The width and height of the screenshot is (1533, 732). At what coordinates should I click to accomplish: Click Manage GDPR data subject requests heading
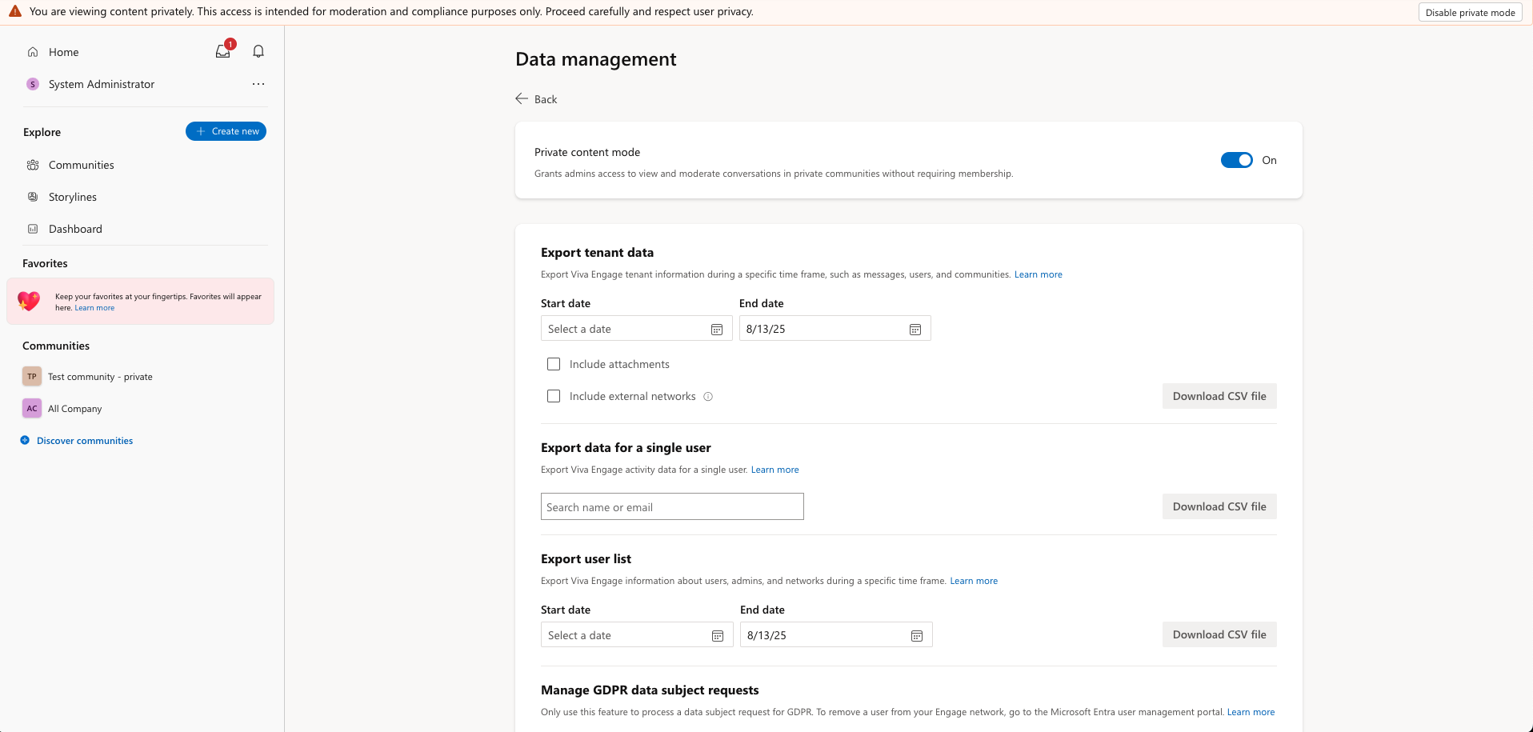point(650,690)
